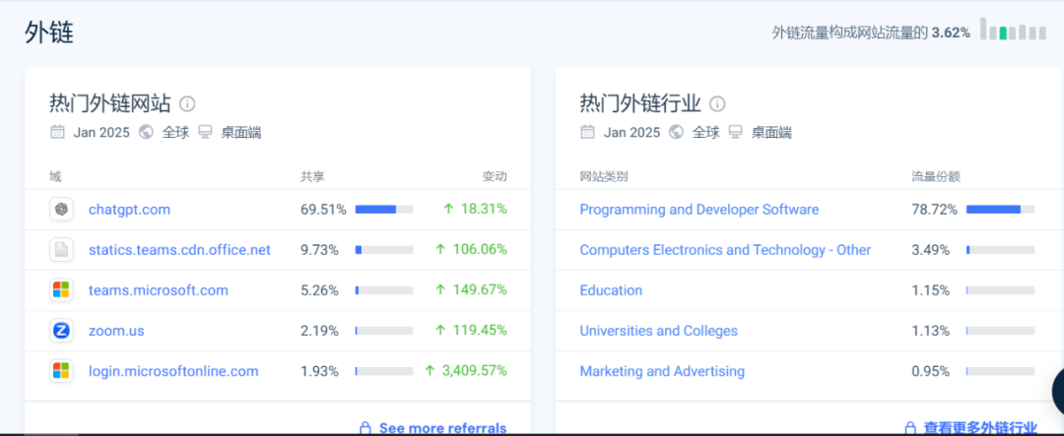This screenshot has width=1064, height=436.
Task: Open the login.microsoftonline.com link
Action: pos(173,372)
